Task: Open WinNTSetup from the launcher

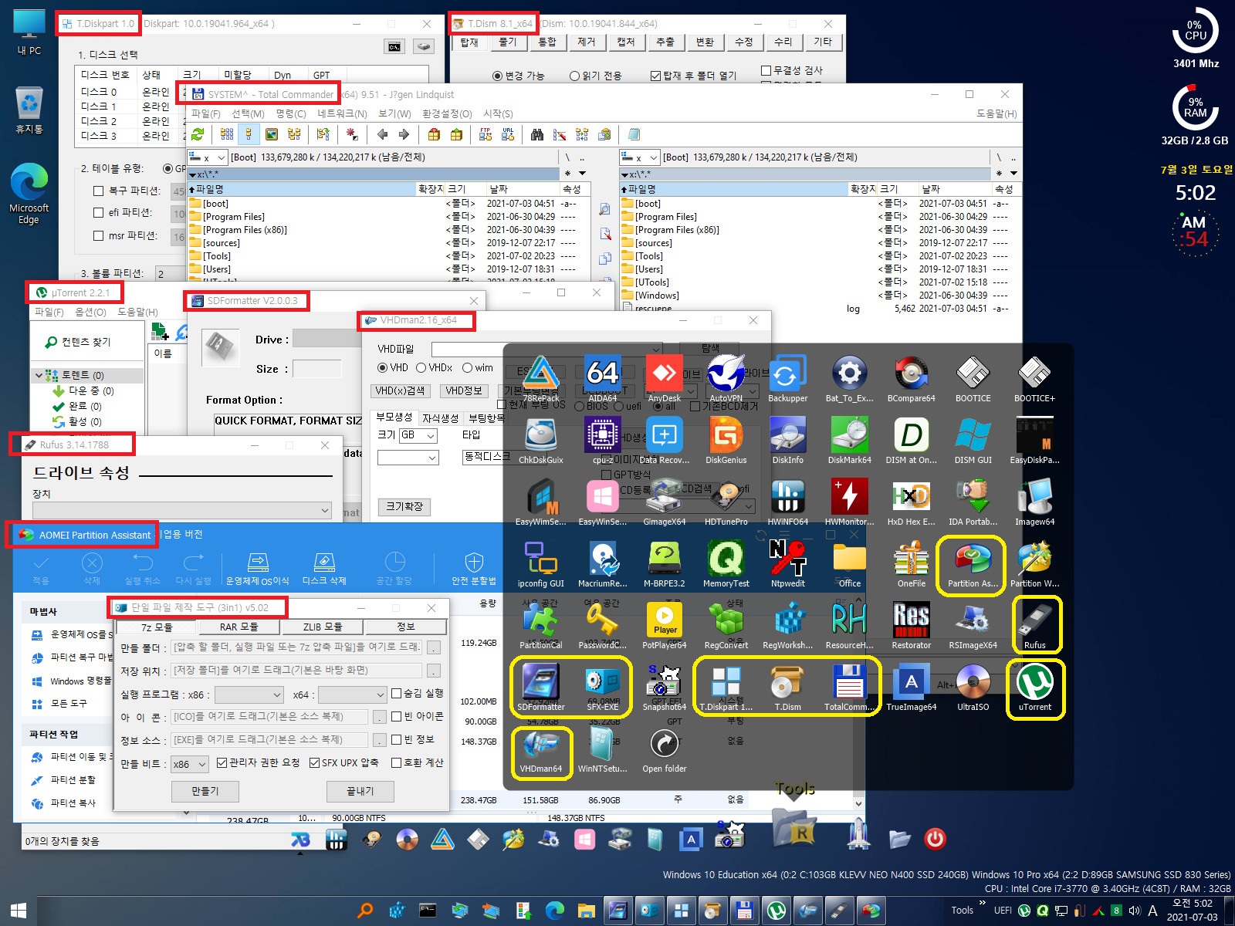Action: pos(602,749)
